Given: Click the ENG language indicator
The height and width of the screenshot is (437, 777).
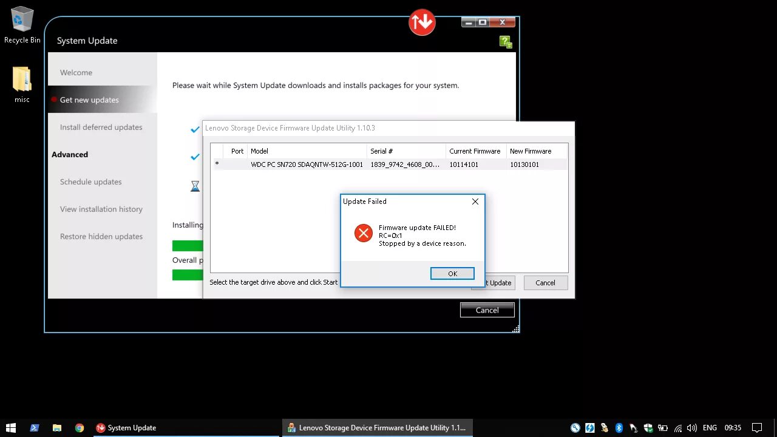Looking at the screenshot, I should (x=710, y=428).
